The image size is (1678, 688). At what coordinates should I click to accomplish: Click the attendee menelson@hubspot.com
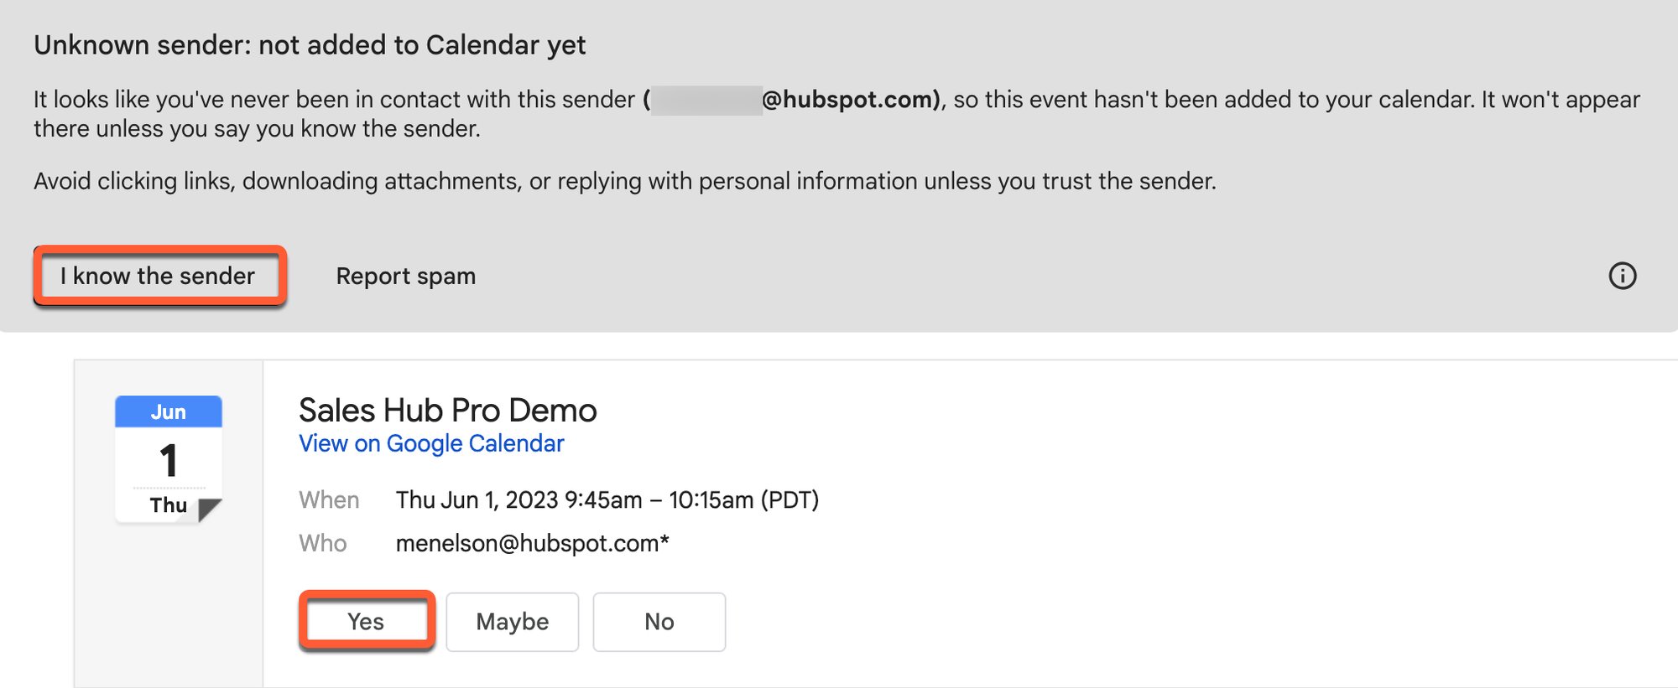532,543
